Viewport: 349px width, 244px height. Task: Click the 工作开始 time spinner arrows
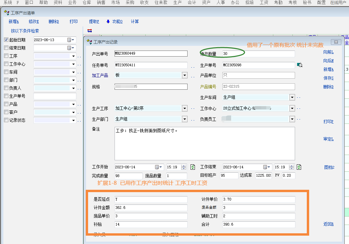(x=184, y=167)
